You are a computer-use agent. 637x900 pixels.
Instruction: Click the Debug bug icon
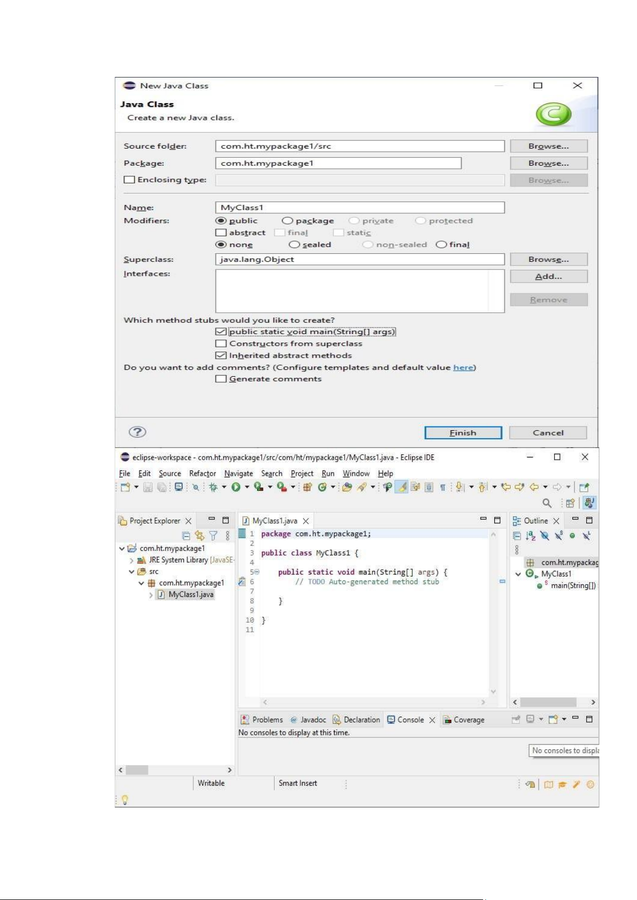pyautogui.click(x=213, y=487)
